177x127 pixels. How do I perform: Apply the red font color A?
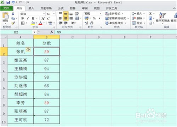(41, 23)
